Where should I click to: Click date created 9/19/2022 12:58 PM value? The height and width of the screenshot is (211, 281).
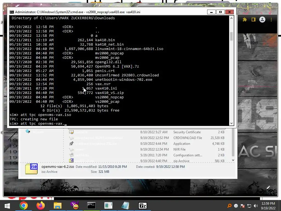[170, 167]
